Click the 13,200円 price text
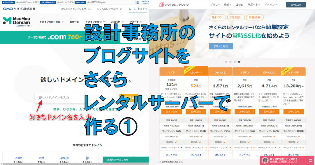This screenshot has height=165, width=315. coord(293,86)
